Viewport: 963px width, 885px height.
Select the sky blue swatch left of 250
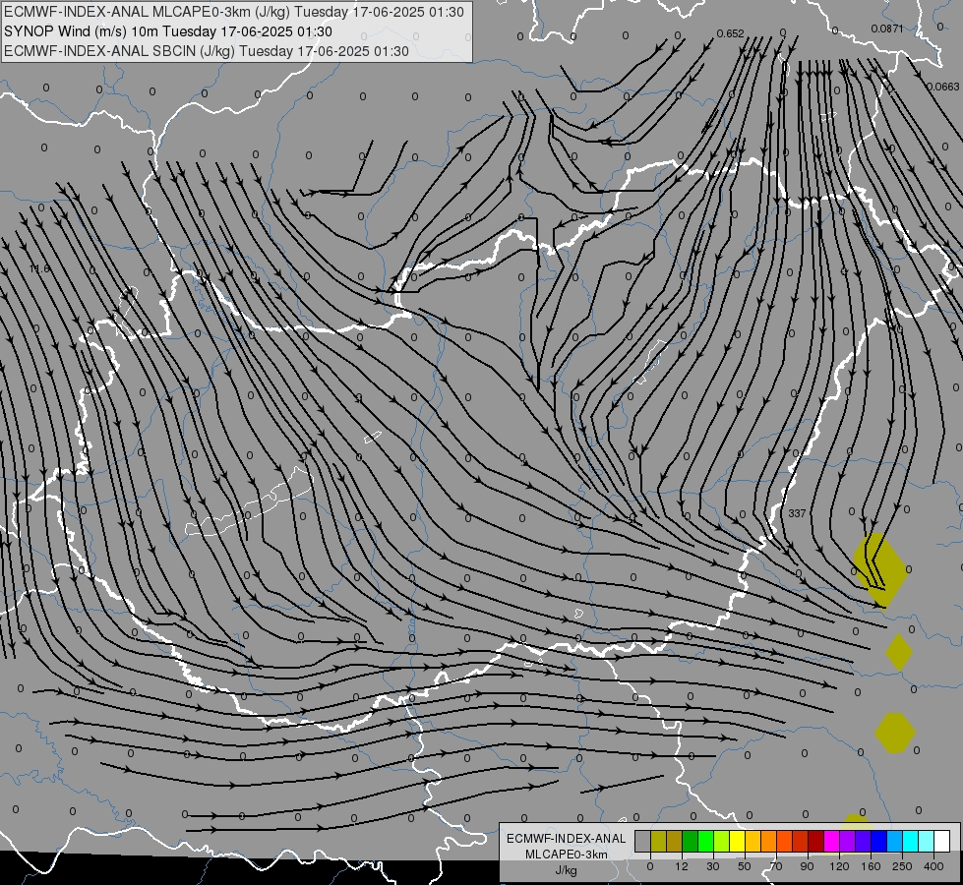tap(895, 841)
